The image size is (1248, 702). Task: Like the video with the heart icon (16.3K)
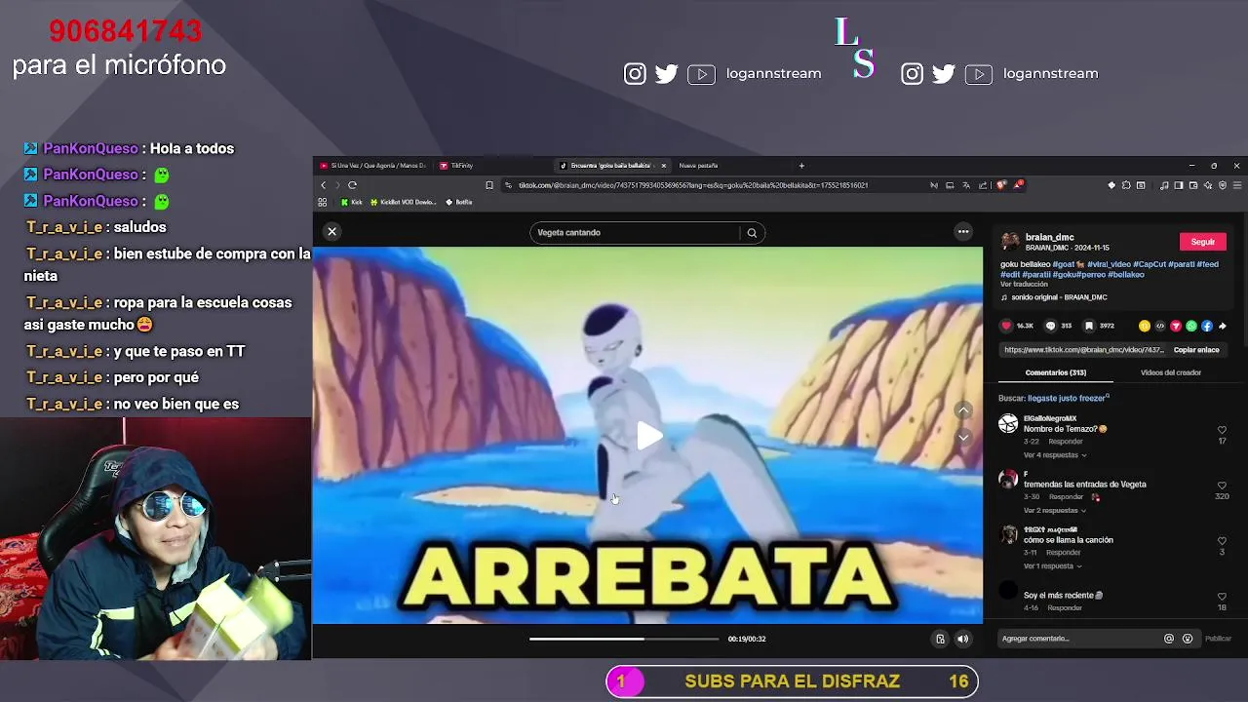(x=1006, y=326)
